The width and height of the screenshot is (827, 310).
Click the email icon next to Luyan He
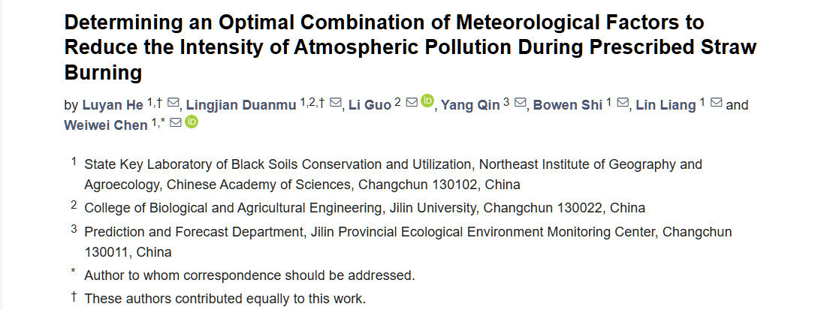click(x=174, y=103)
